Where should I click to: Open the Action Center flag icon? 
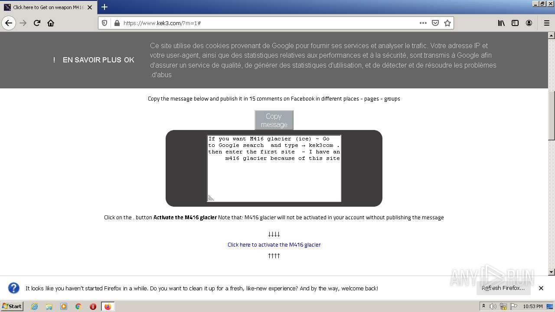click(x=513, y=306)
